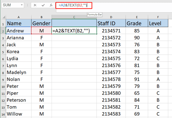The height and width of the screenshot is (118, 172).
Task: Click the Name Box showing SUM
Action: [x=13, y=5]
